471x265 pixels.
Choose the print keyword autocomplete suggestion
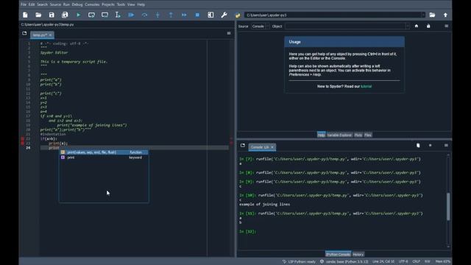tap(104, 158)
